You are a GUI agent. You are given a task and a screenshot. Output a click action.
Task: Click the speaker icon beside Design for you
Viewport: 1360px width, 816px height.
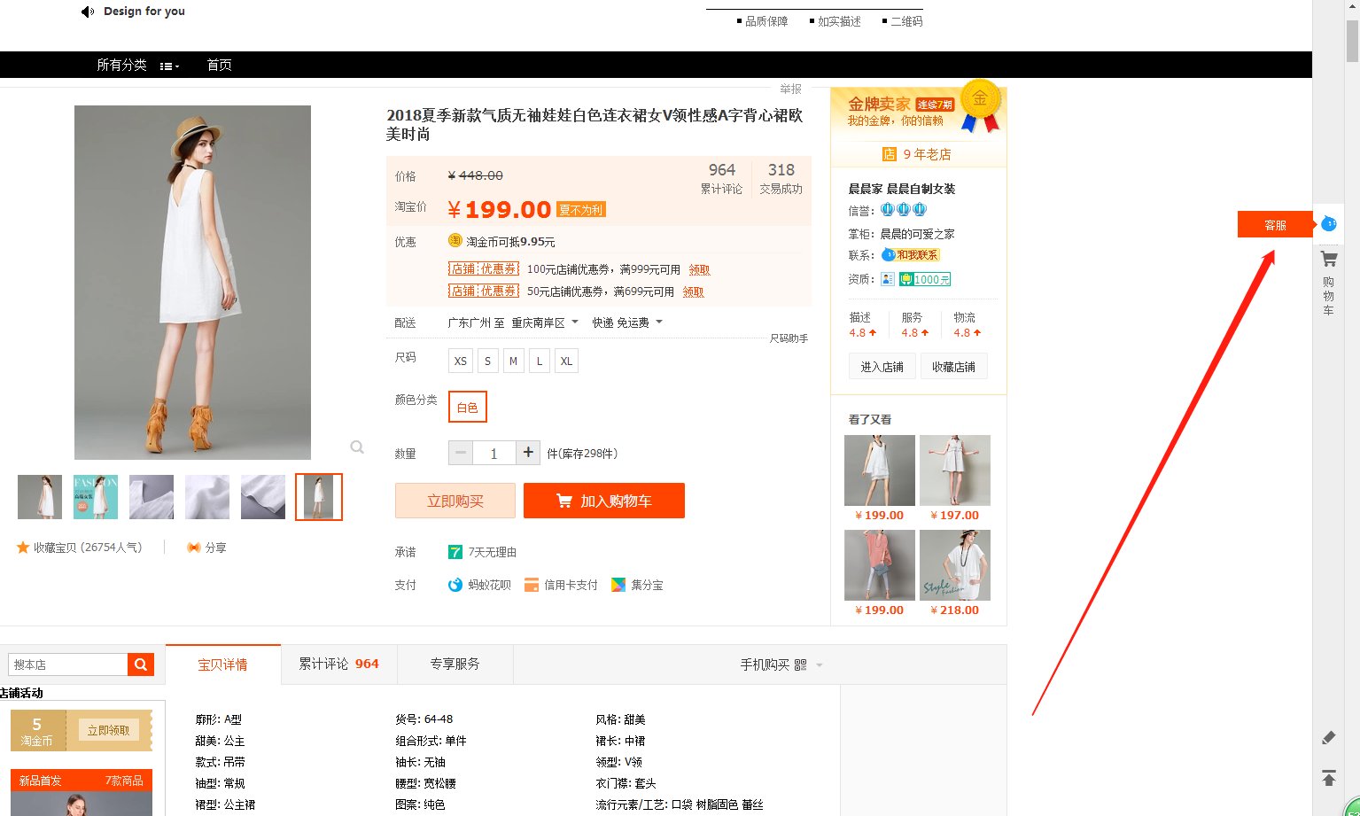click(x=86, y=11)
